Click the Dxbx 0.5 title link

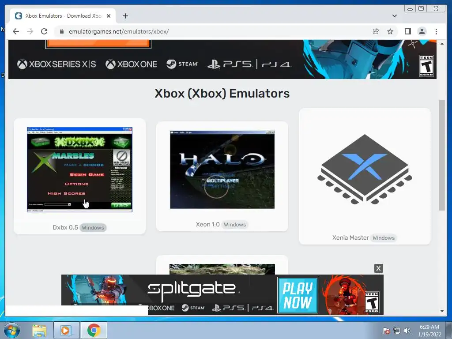[65, 227]
